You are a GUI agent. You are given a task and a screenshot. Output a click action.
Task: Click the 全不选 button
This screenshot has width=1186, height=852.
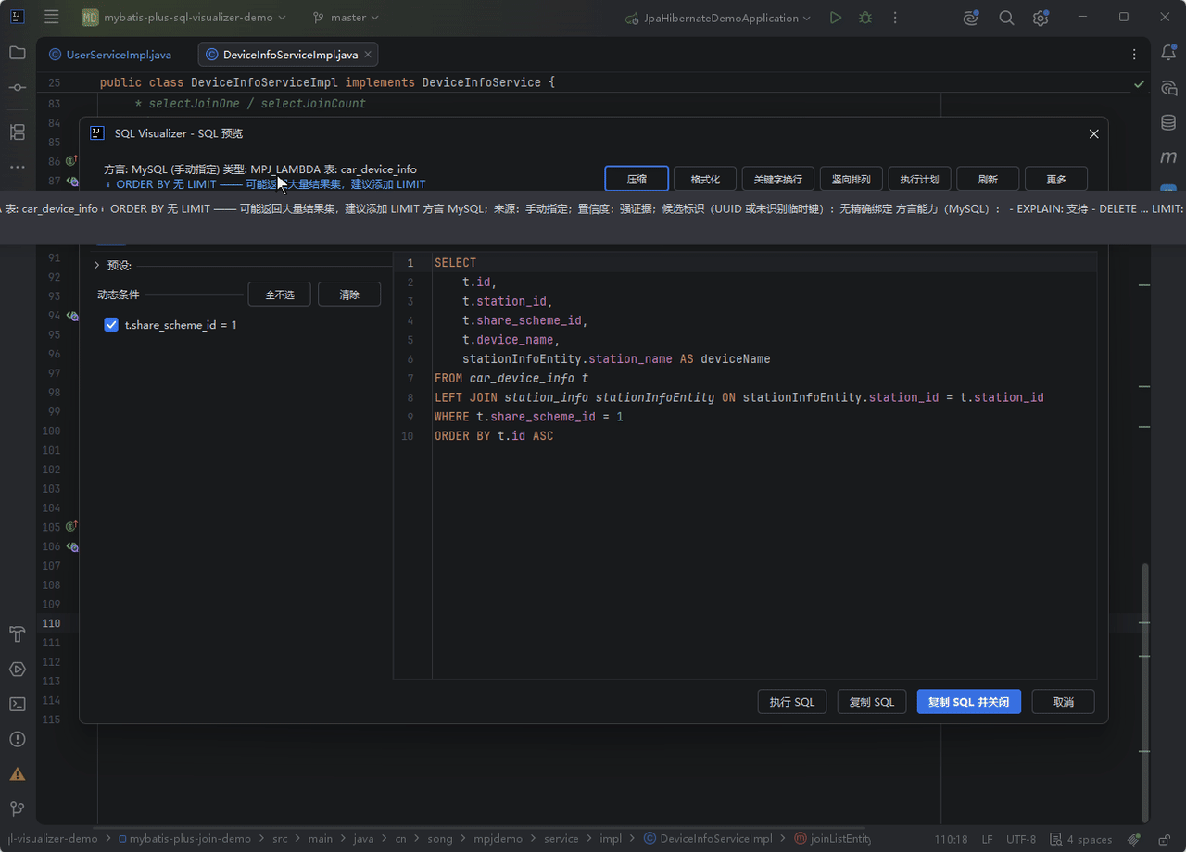pos(280,294)
